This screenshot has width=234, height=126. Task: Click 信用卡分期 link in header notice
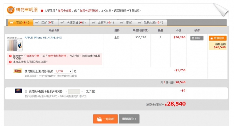[x=64, y=11]
